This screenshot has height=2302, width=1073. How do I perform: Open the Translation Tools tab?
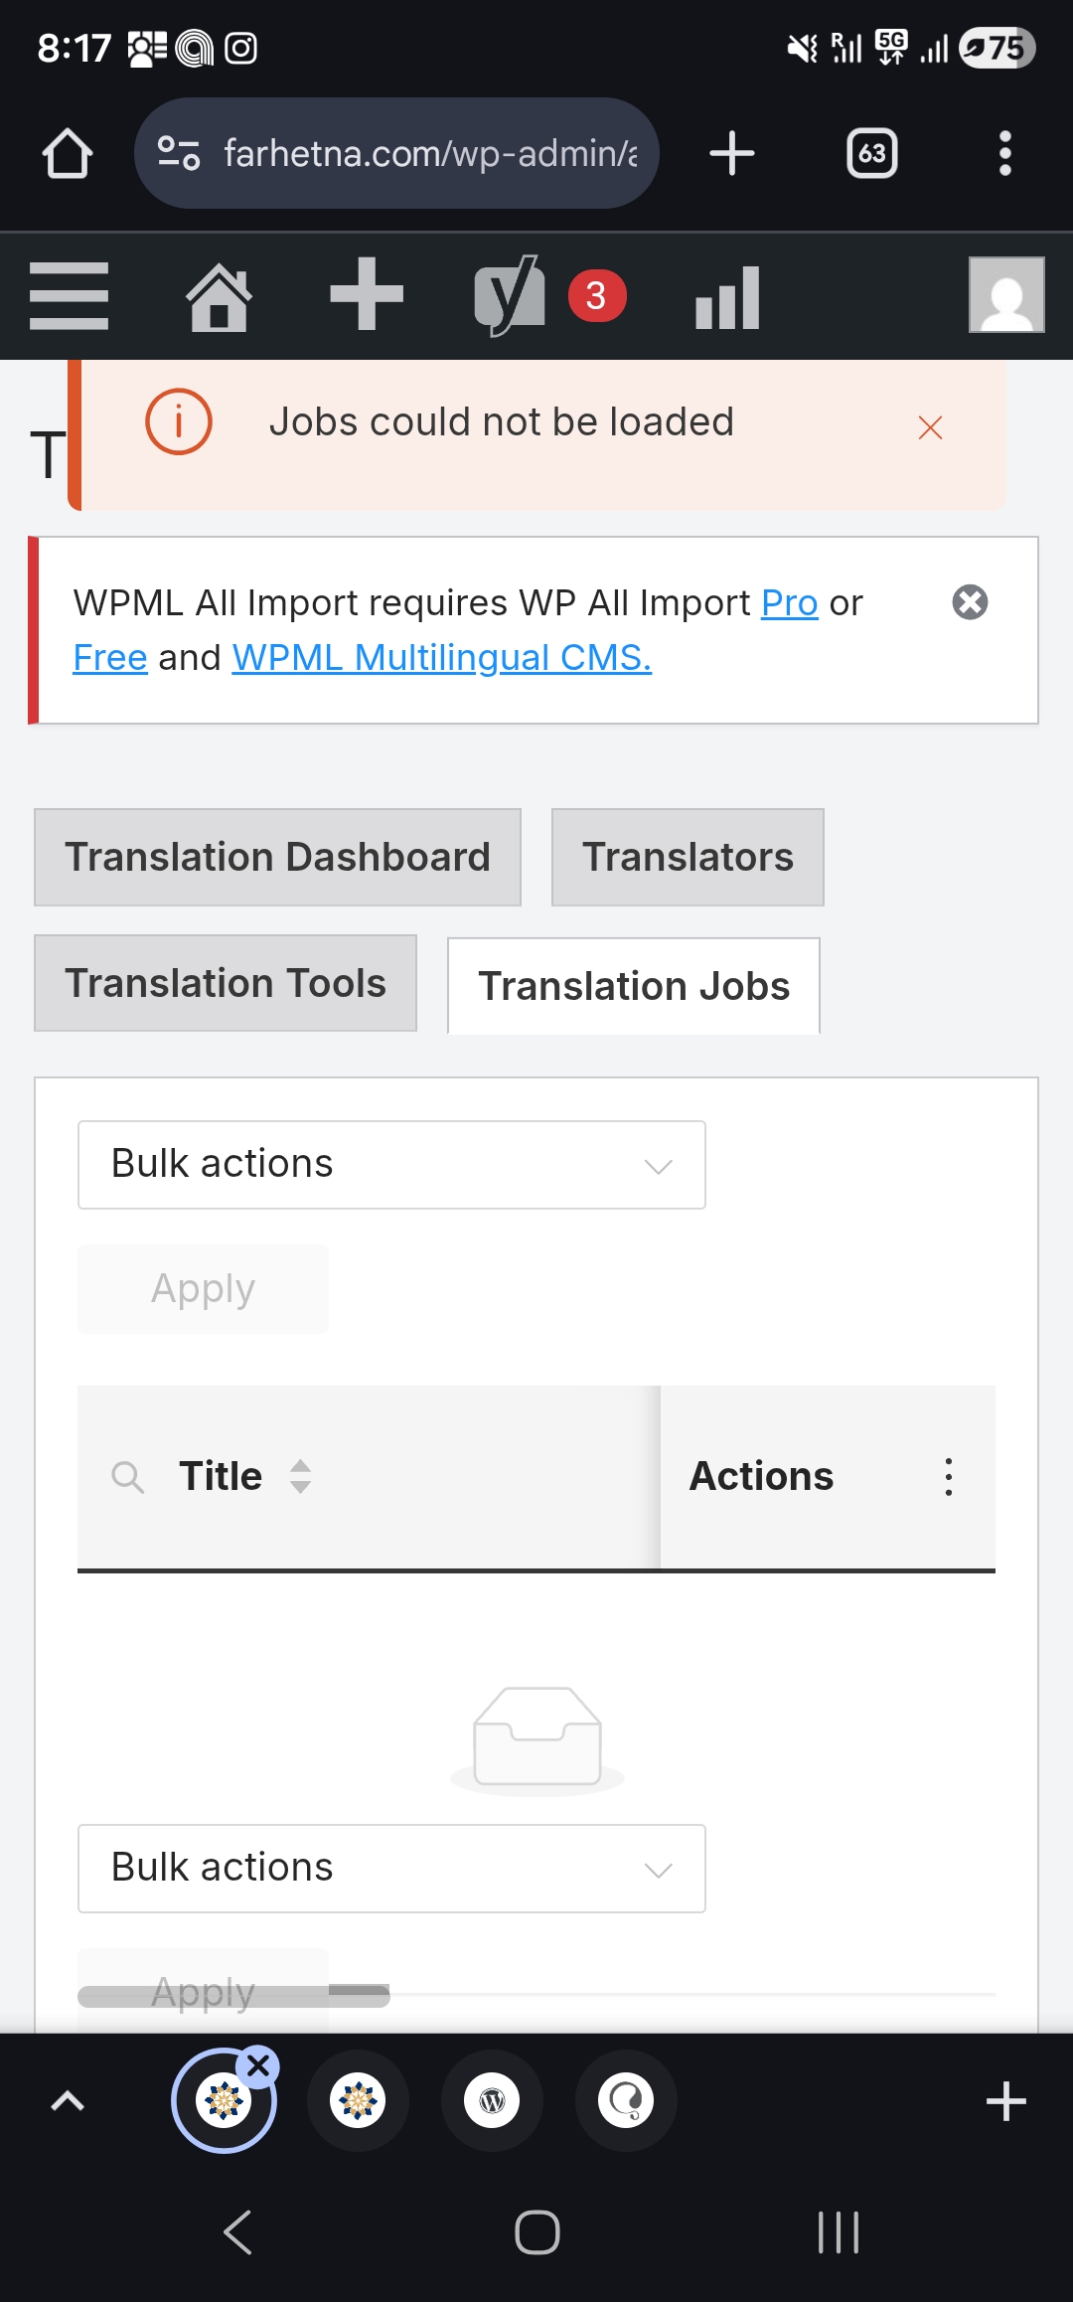click(226, 984)
